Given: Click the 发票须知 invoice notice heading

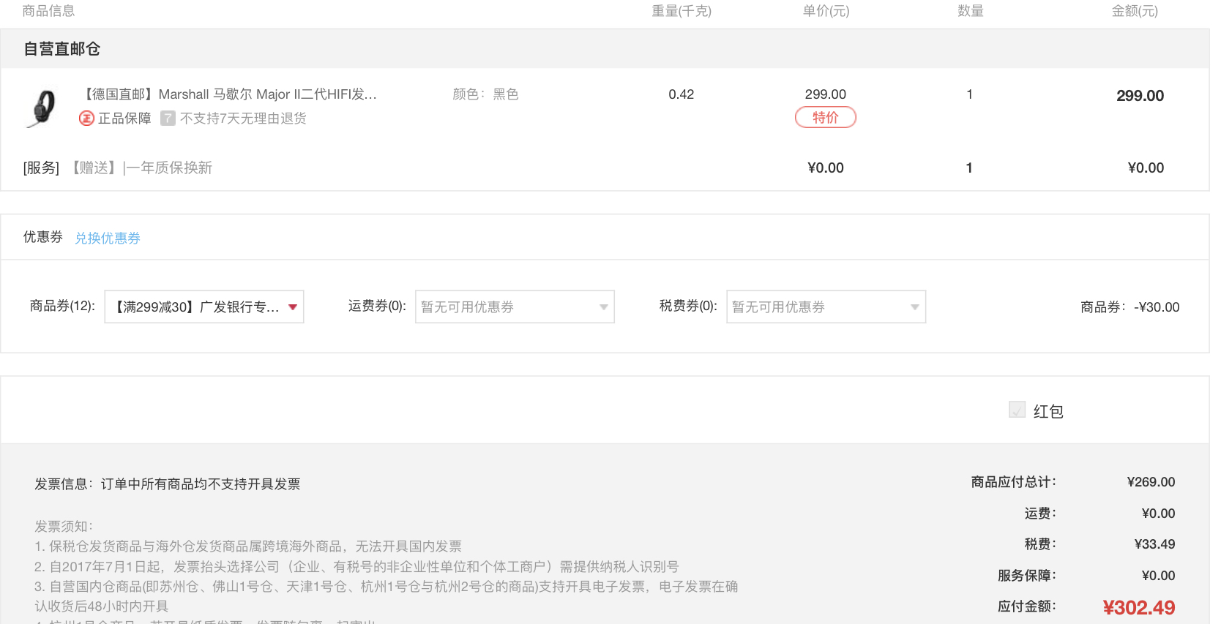Looking at the screenshot, I should tap(63, 527).
